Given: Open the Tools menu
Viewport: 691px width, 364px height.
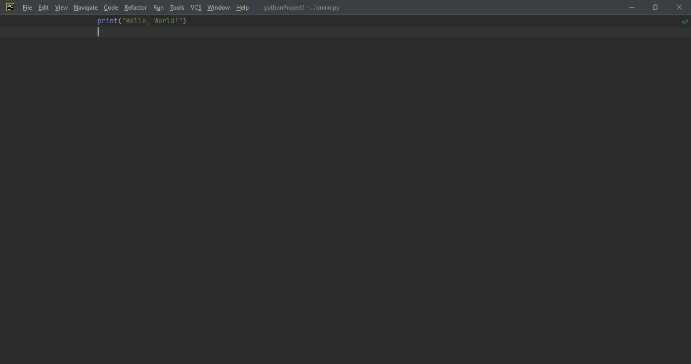Looking at the screenshot, I should click(x=177, y=7).
